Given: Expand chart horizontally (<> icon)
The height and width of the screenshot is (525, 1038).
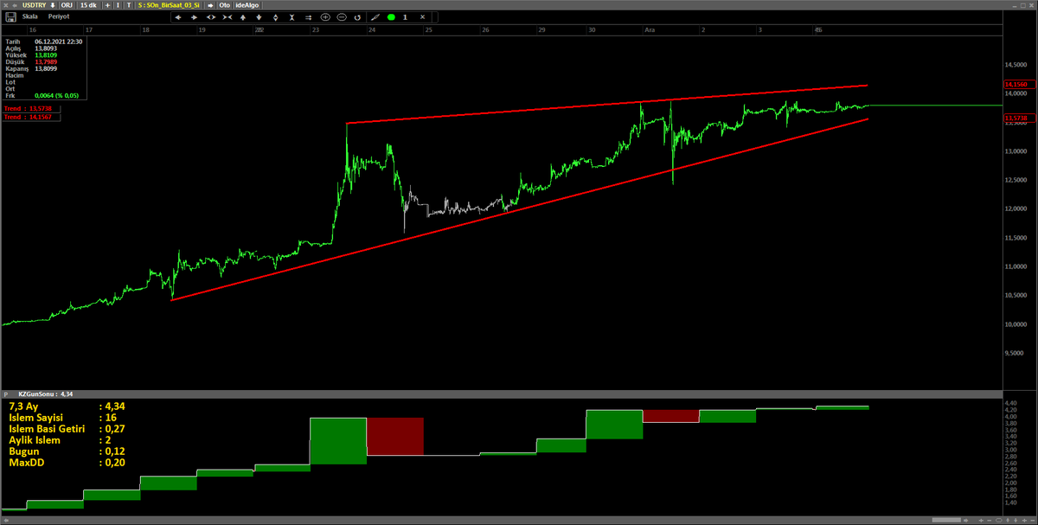Looking at the screenshot, I should (x=211, y=17).
